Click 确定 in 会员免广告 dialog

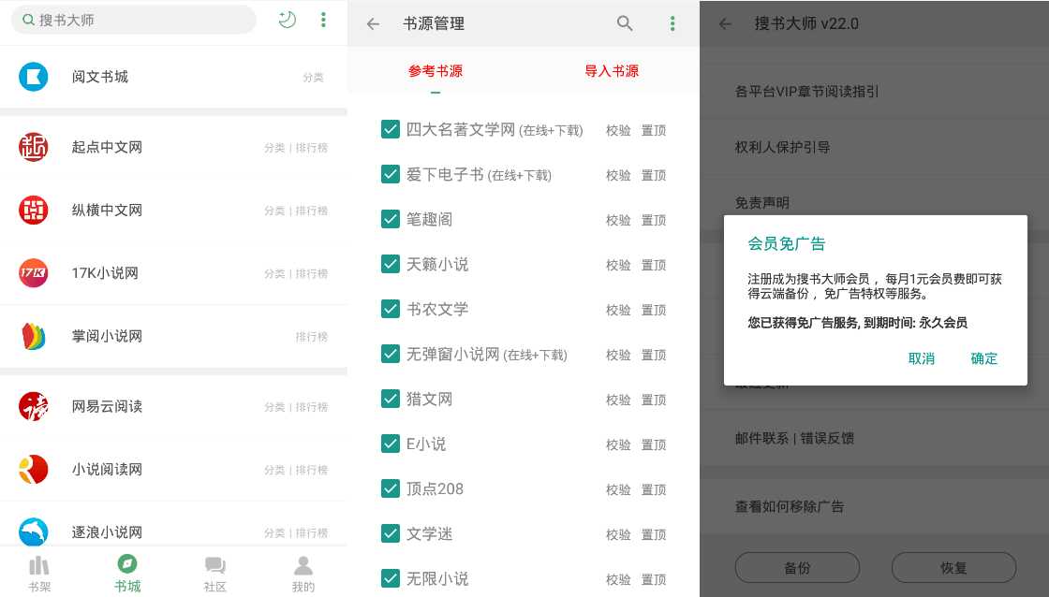tap(984, 359)
